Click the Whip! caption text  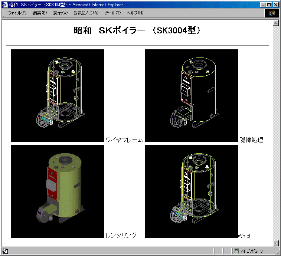[244, 236]
